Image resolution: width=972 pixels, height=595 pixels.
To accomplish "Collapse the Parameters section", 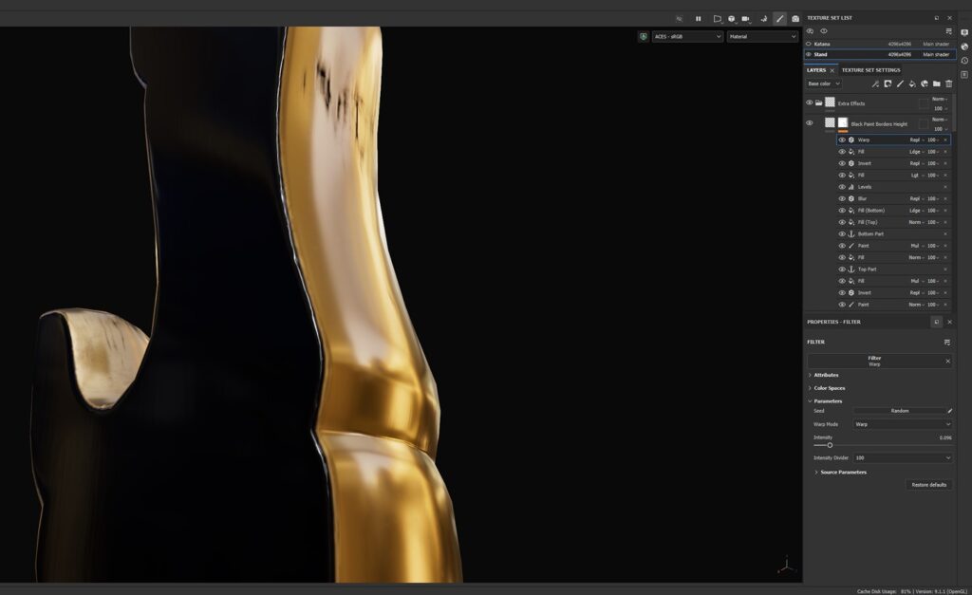I will [x=828, y=401].
